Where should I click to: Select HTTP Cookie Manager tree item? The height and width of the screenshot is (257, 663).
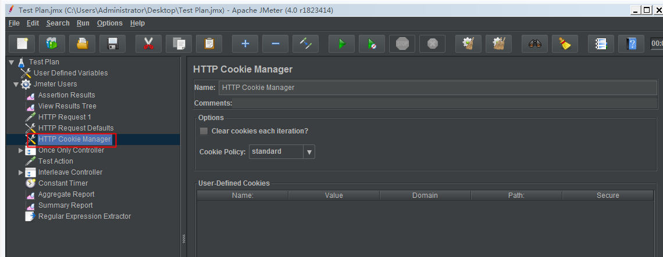[x=74, y=139]
